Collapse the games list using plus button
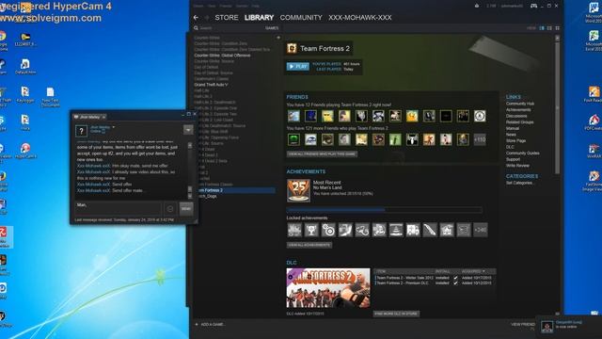The width and height of the screenshot is (602, 339). point(278,38)
